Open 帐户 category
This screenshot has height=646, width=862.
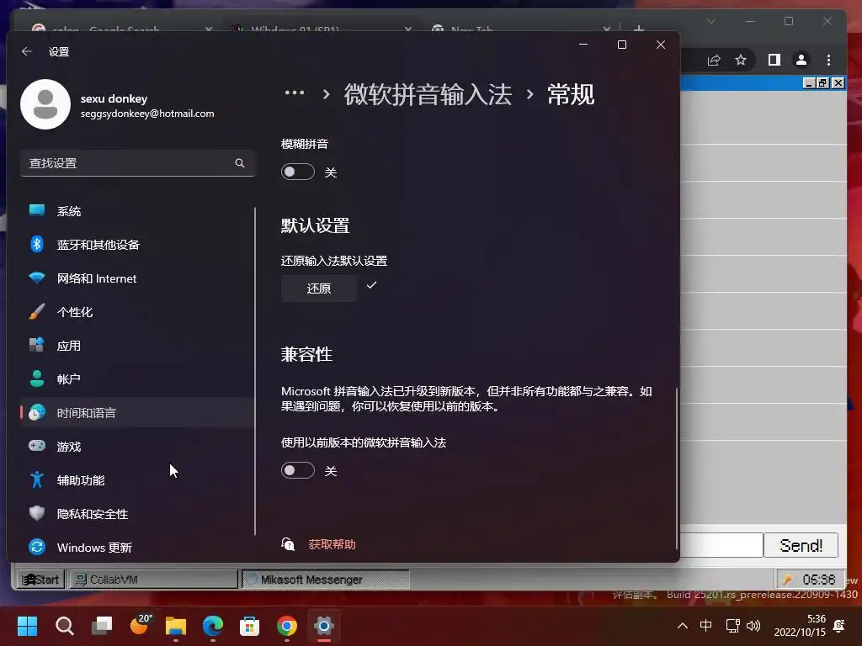point(137,379)
